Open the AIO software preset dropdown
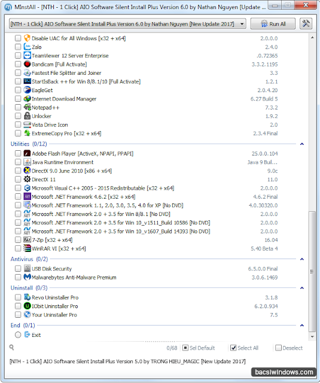The height and width of the screenshot is (383, 320). click(127, 24)
